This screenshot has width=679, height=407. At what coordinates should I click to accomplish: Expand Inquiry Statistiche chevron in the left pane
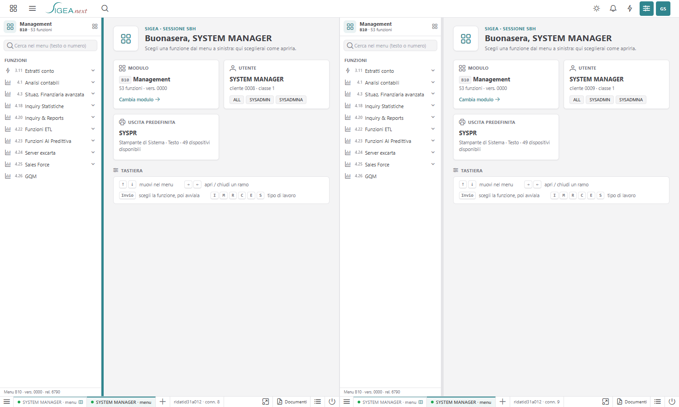click(93, 106)
